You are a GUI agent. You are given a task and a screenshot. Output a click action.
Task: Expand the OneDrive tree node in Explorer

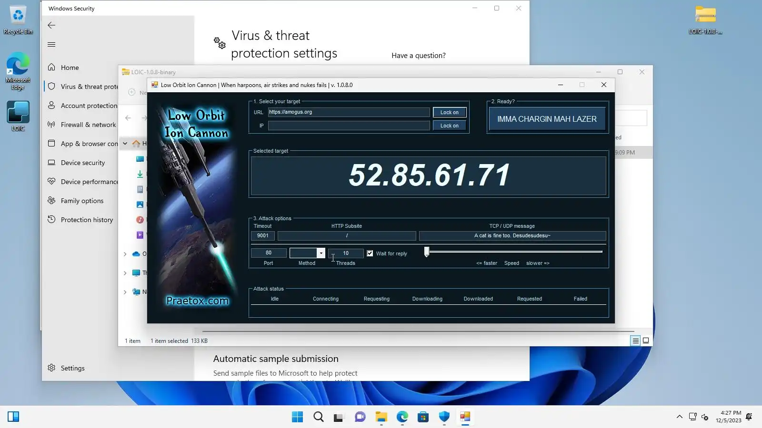click(125, 254)
